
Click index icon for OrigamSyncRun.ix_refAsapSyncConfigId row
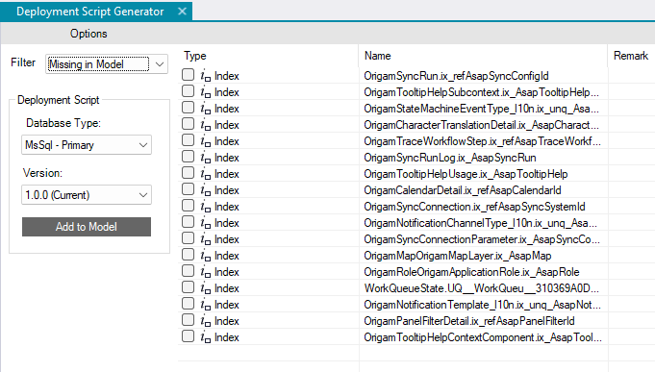[205, 76]
